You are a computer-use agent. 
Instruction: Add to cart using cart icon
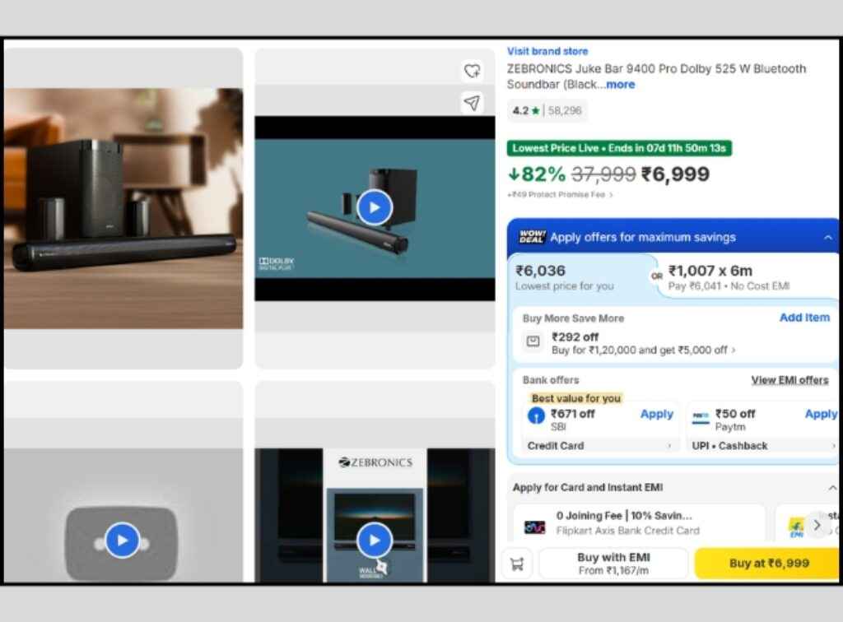coord(517,564)
